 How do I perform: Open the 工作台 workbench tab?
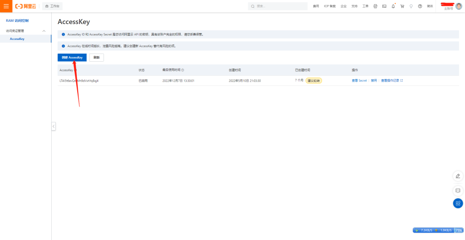pos(52,6)
